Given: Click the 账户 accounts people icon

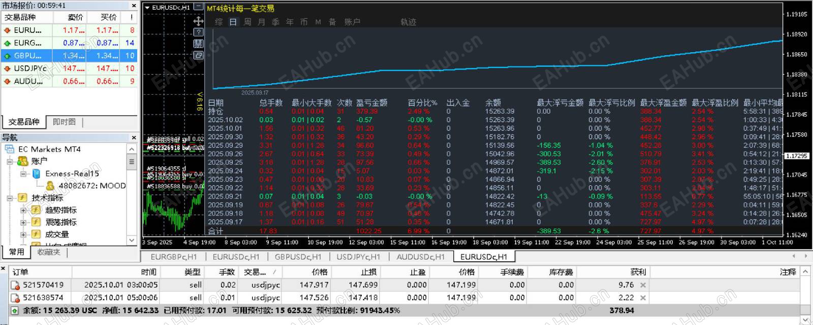Looking at the screenshot, I should (22, 161).
